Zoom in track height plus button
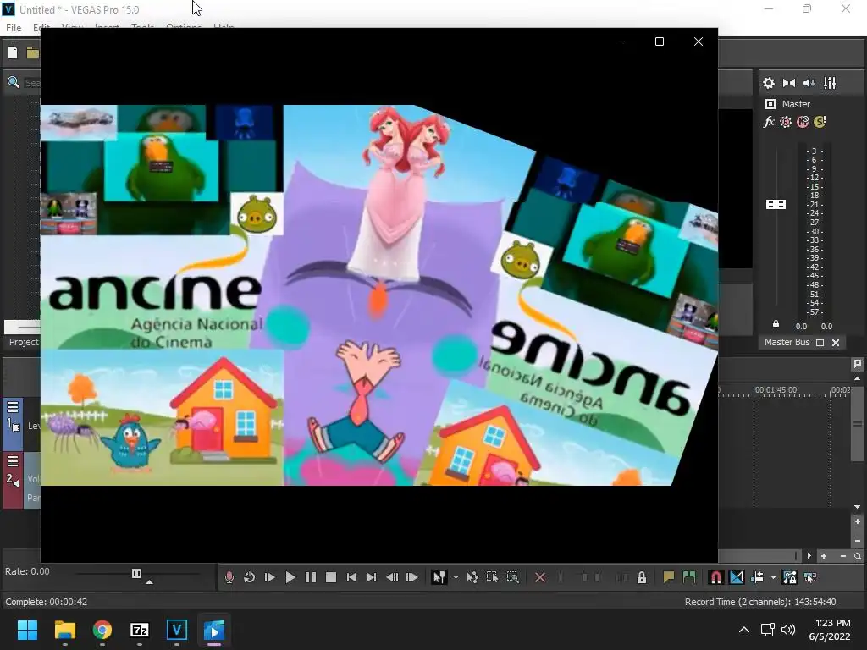867x650 pixels. [x=857, y=521]
